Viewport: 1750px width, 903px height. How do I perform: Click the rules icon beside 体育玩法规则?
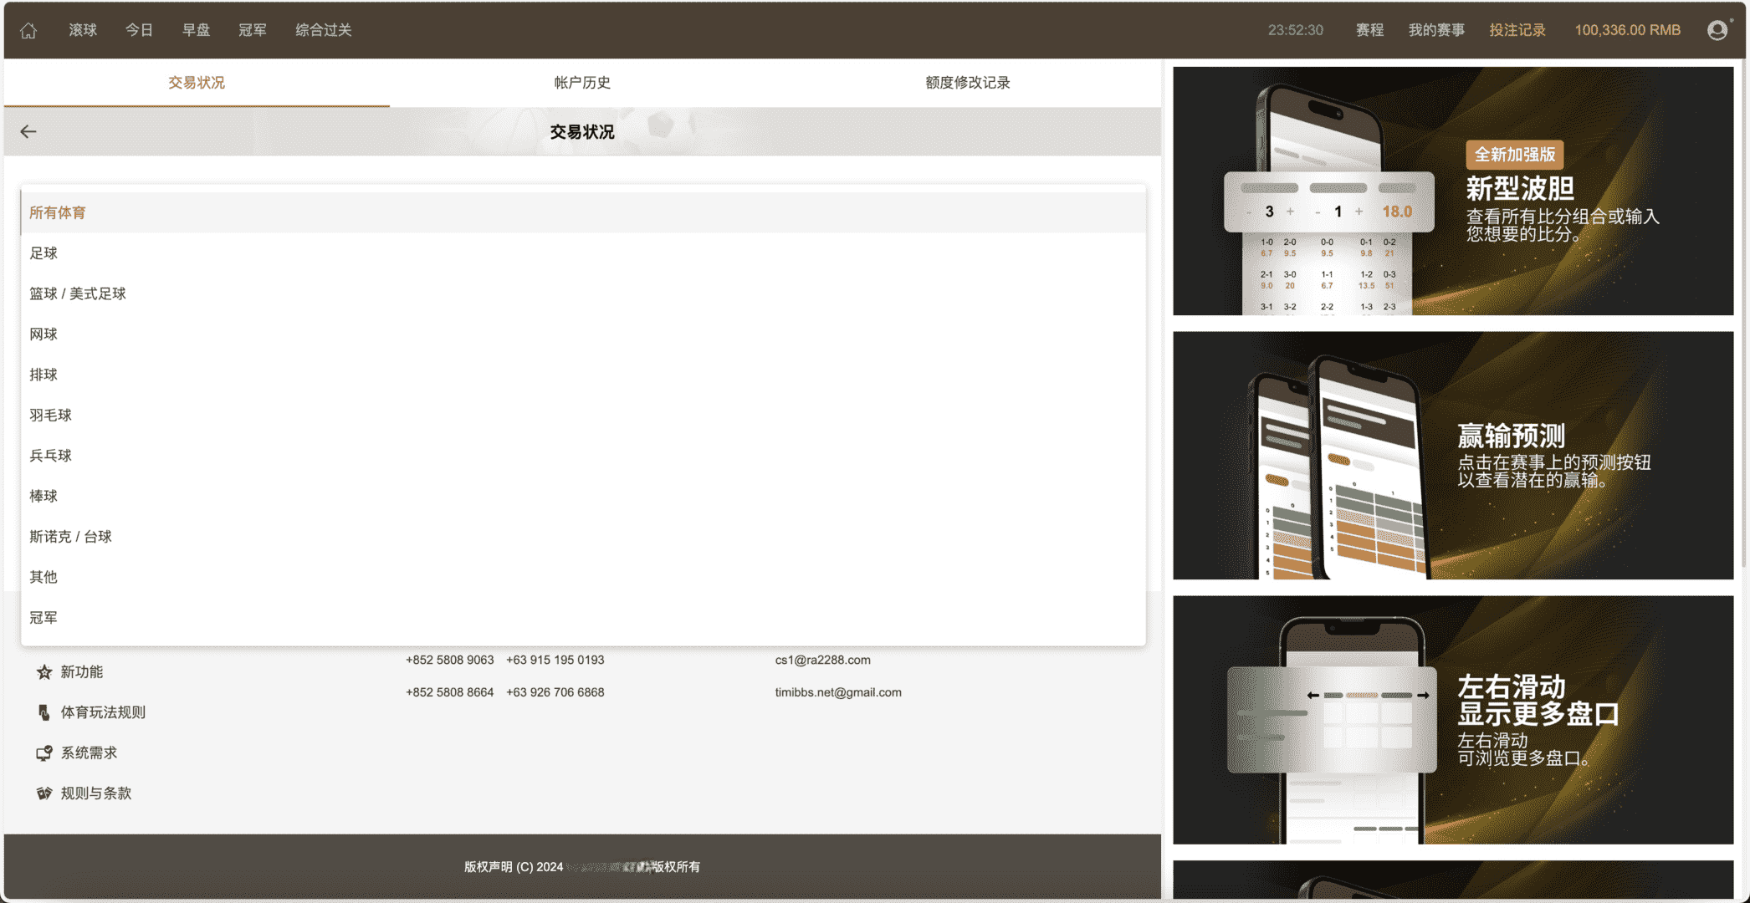click(x=43, y=712)
